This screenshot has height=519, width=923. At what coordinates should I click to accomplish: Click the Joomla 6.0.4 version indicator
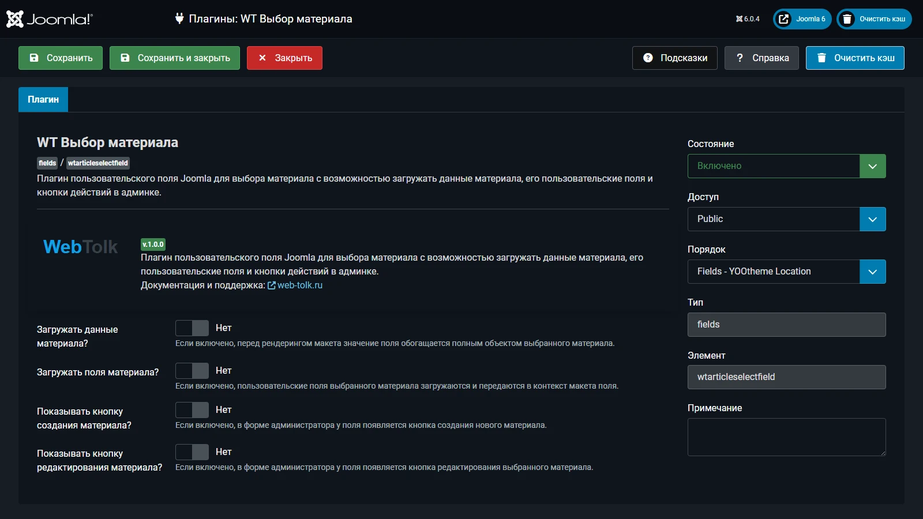[748, 19]
